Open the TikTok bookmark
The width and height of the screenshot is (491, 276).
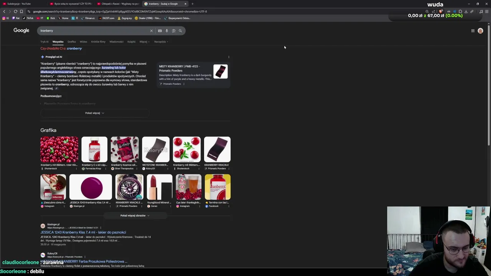click(28, 18)
